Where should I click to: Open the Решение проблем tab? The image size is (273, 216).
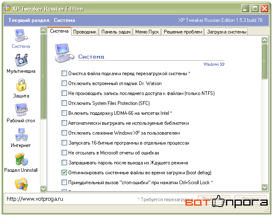pyautogui.click(x=183, y=32)
